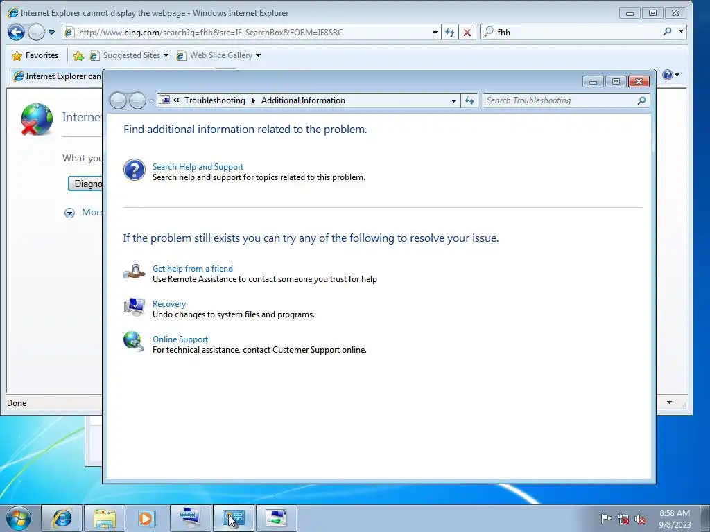Click Troubleshooting in the breadcrumb path
Screen dimensions: 710x532
tap(215, 100)
